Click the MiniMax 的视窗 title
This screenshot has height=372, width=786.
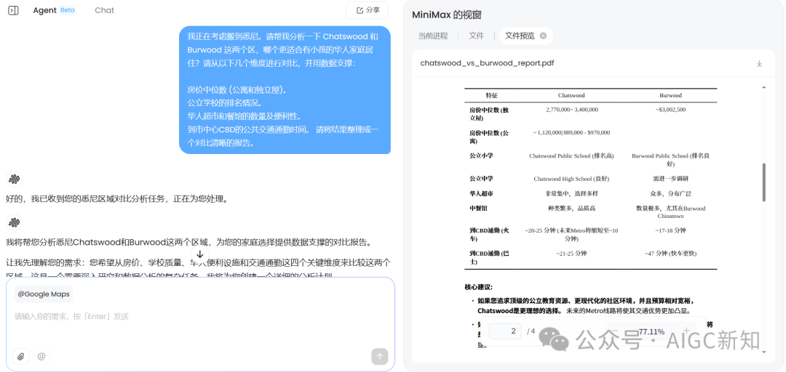pos(447,15)
